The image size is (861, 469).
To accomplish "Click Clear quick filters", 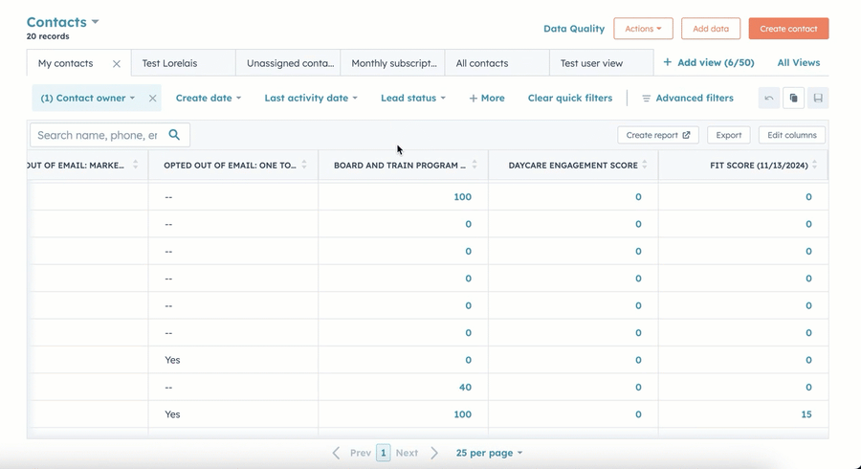I will coord(570,99).
